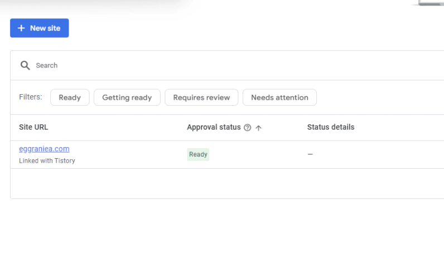Open the eggraniea.com site link
This screenshot has height=254, width=444.
point(44,149)
